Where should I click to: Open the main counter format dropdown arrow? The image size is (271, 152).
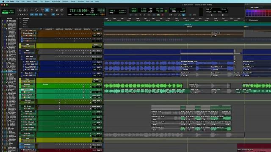pyautogui.click(x=88, y=11)
